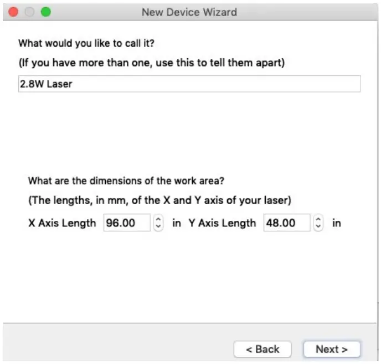
Task: Click the device name field containing 2.8W Laser
Action: pyautogui.click(x=189, y=84)
